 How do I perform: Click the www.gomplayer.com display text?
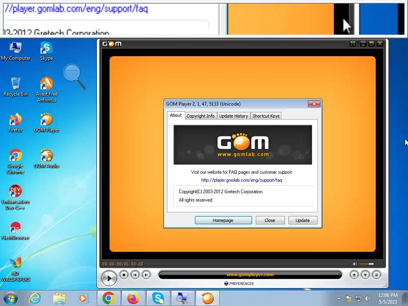250,275
